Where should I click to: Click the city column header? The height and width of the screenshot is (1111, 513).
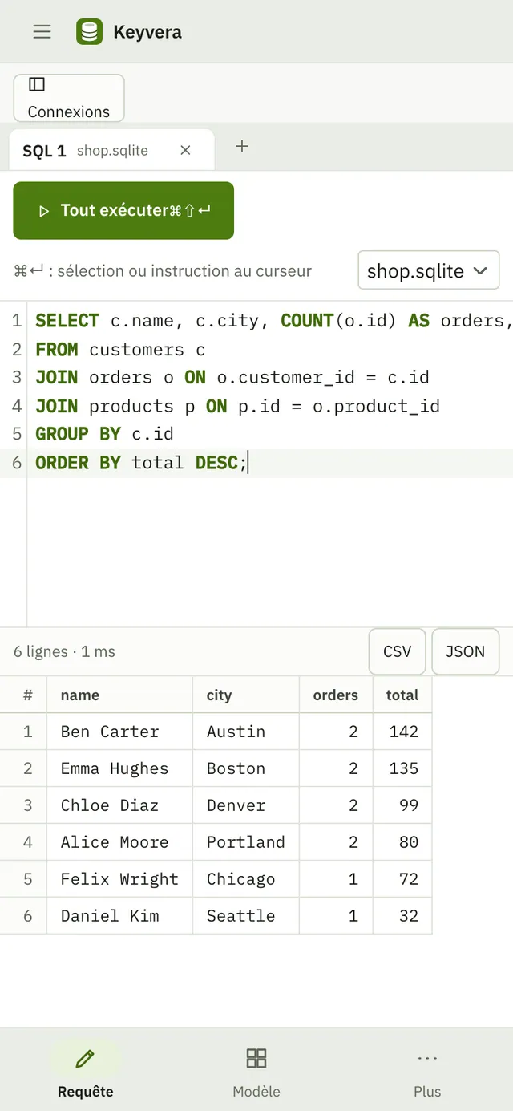pyautogui.click(x=245, y=695)
